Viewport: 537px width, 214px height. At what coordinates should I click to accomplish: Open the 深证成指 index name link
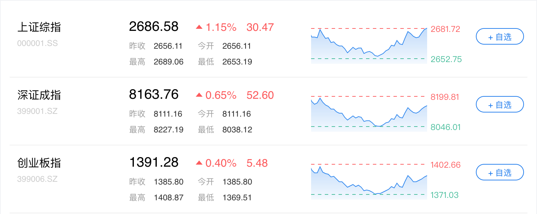39,95
